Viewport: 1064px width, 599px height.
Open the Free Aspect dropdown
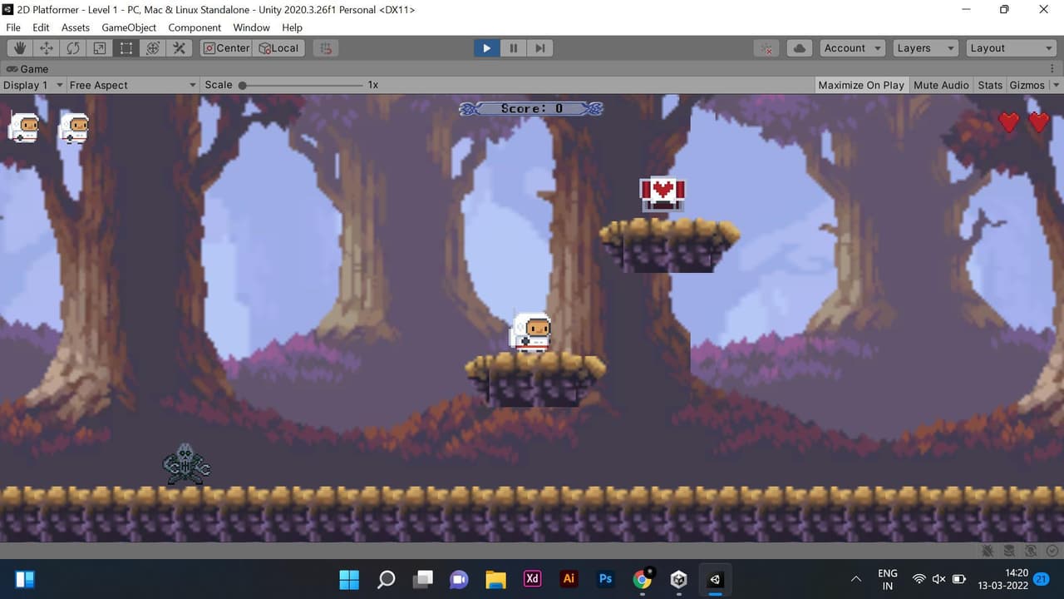point(133,85)
